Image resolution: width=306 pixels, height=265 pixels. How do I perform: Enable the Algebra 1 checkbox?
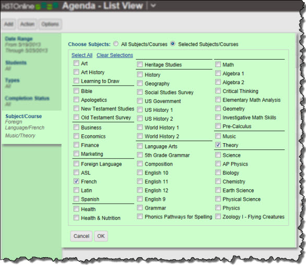click(x=218, y=73)
